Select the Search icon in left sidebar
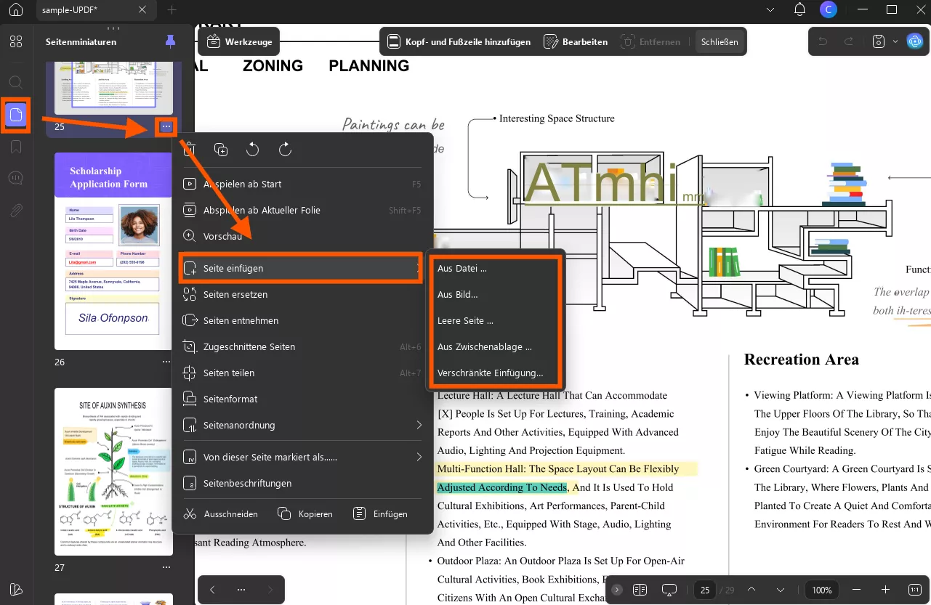The width and height of the screenshot is (931, 605). pyautogui.click(x=16, y=82)
